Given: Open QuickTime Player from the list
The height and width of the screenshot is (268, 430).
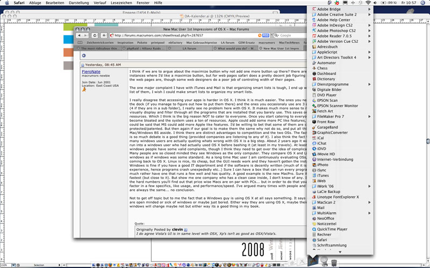Looking at the screenshot, I should (340, 229).
